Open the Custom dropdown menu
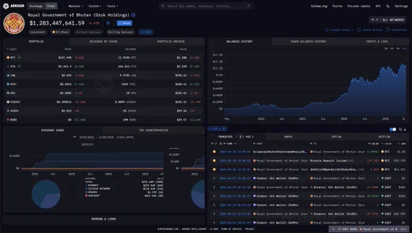This screenshot has width=412, height=233. (95, 6)
